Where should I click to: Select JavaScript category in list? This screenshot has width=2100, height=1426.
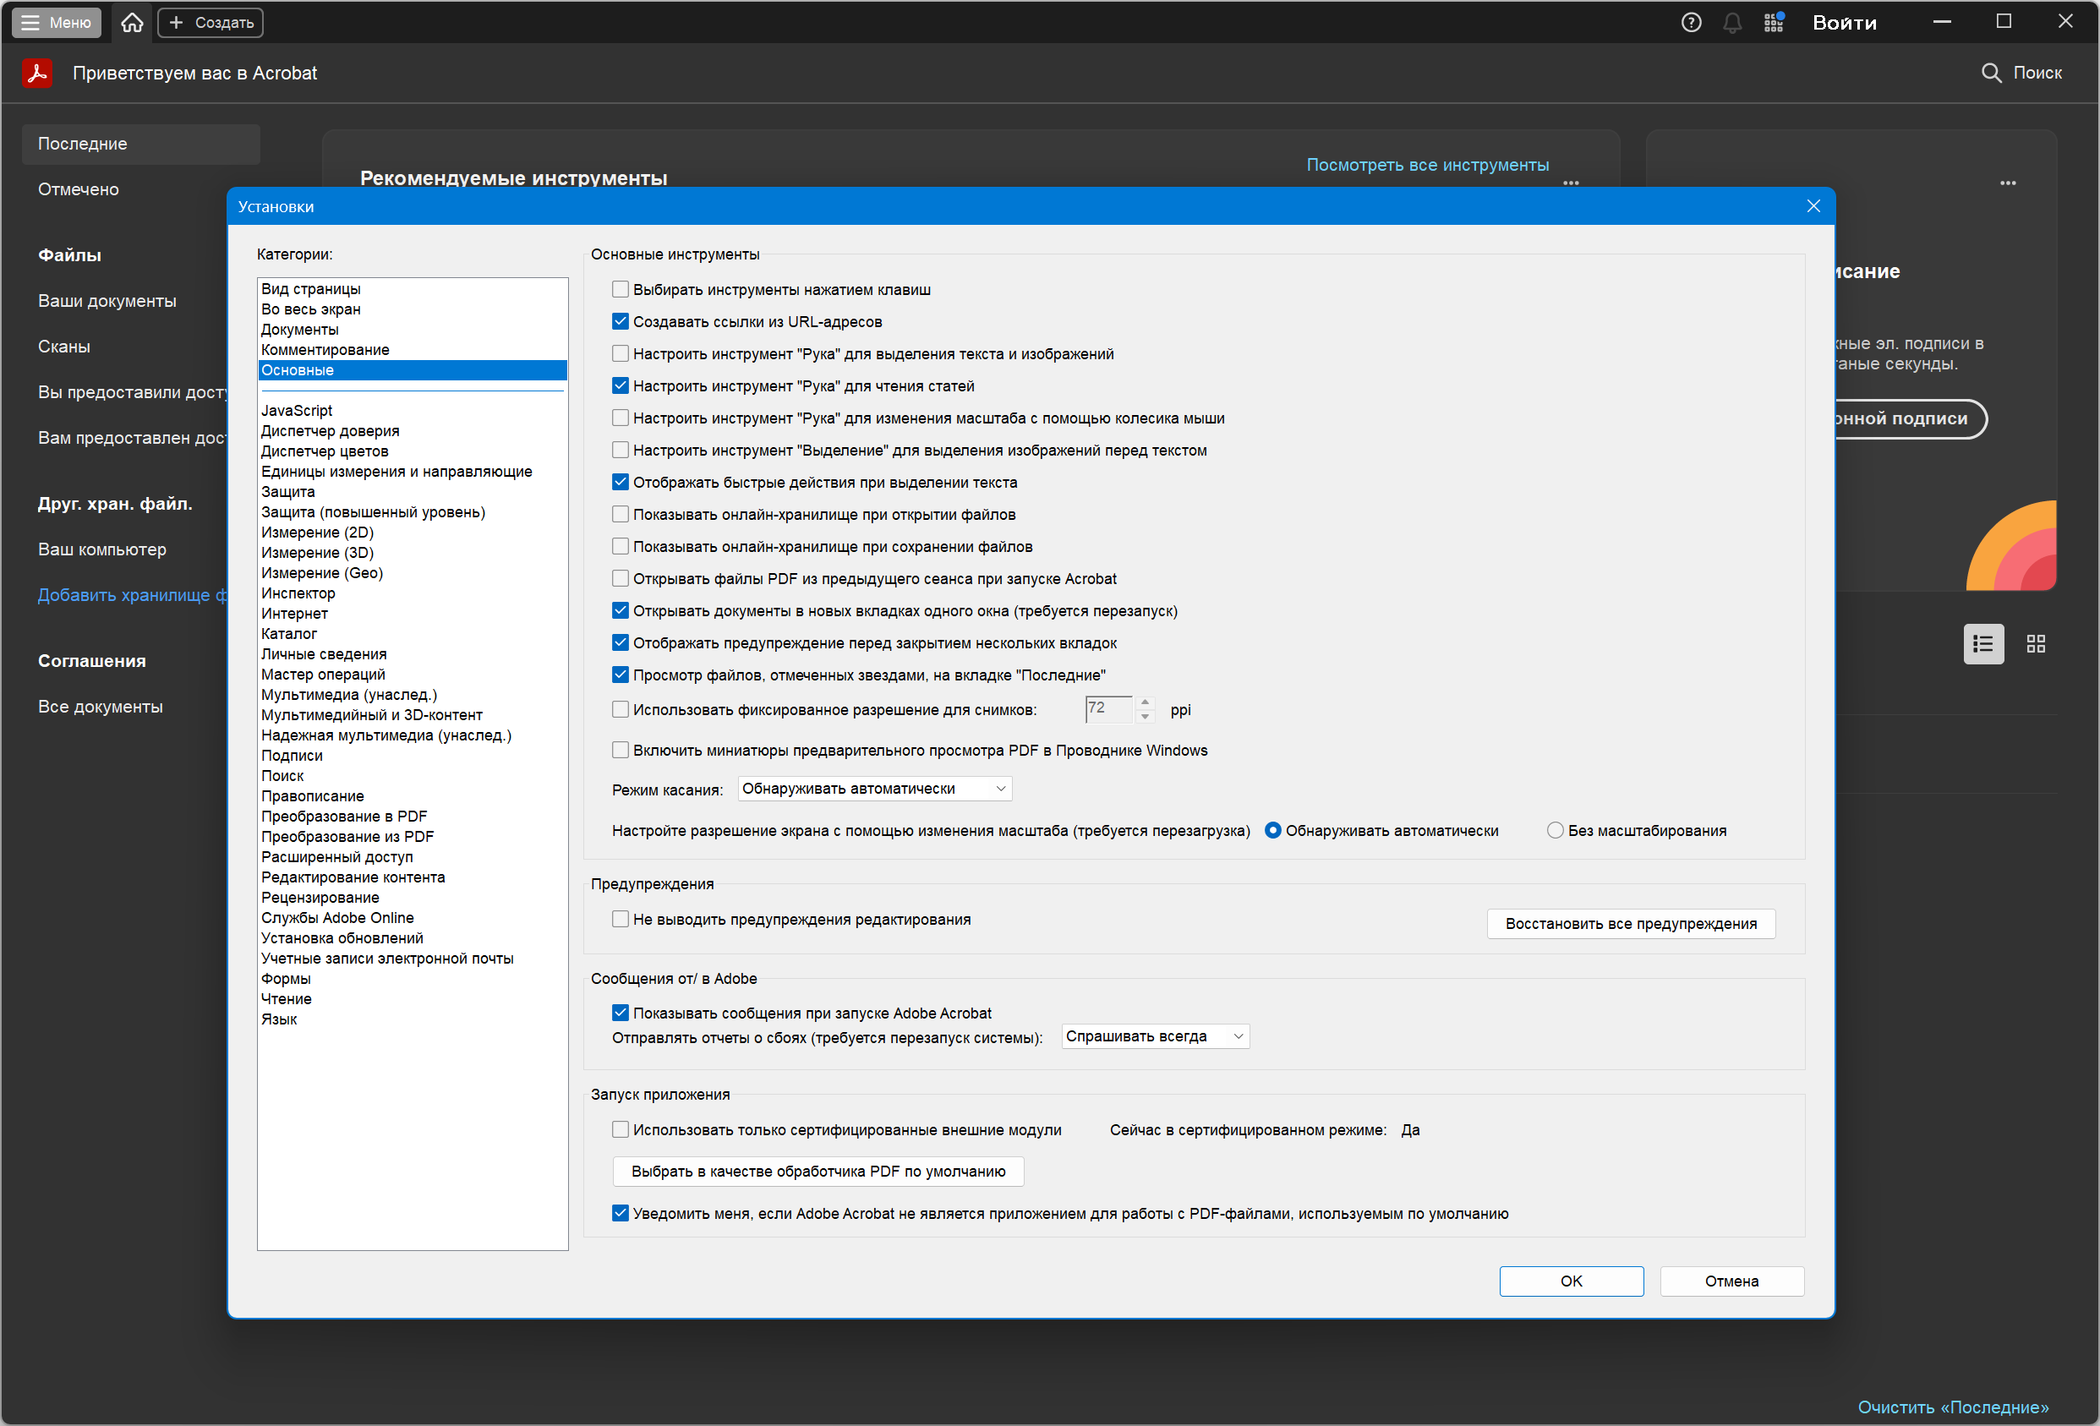[x=297, y=410]
